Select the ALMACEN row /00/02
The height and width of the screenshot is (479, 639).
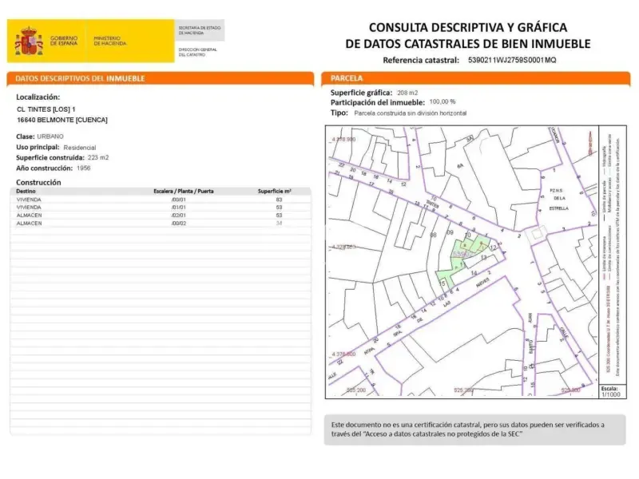pyautogui.click(x=161, y=224)
